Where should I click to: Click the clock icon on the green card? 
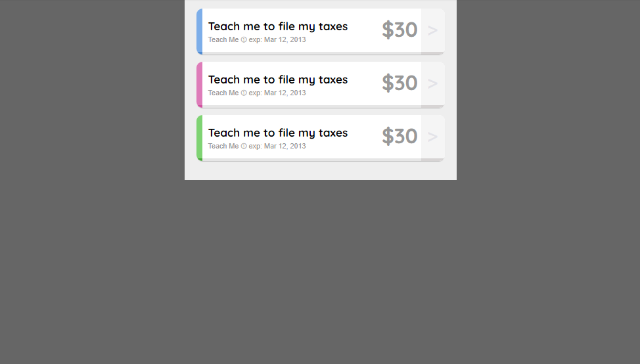coord(244,146)
